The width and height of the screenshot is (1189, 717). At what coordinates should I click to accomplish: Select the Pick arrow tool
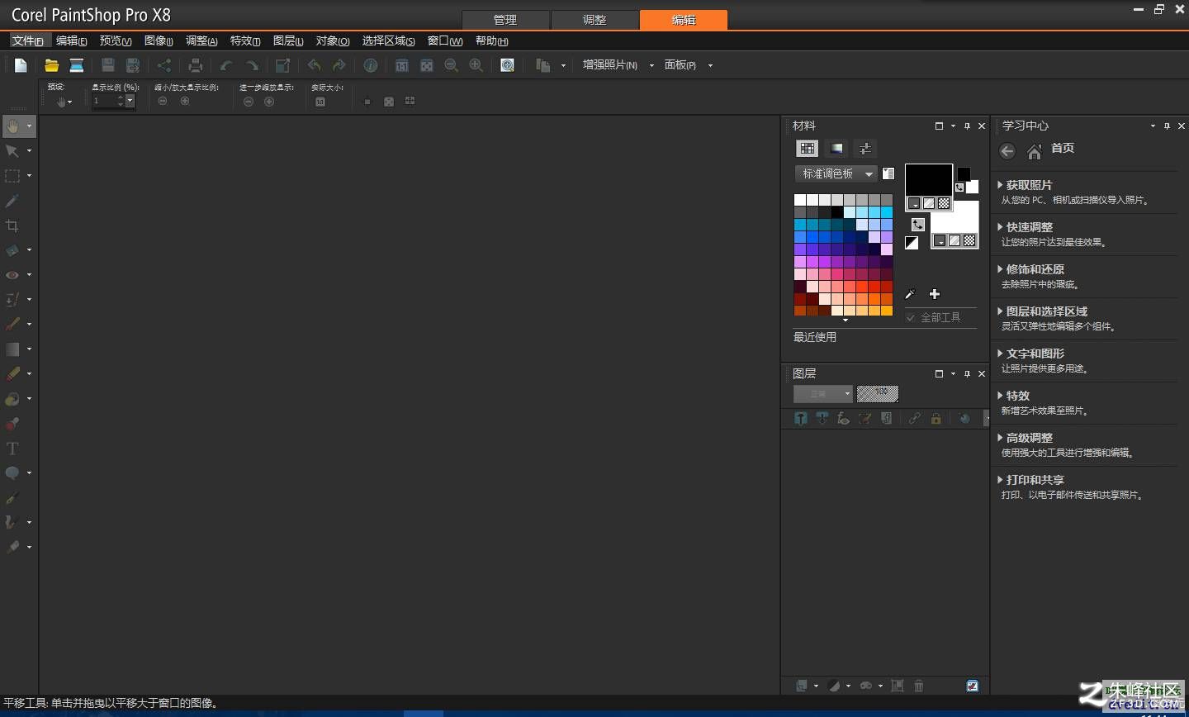pyautogui.click(x=12, y=151)
